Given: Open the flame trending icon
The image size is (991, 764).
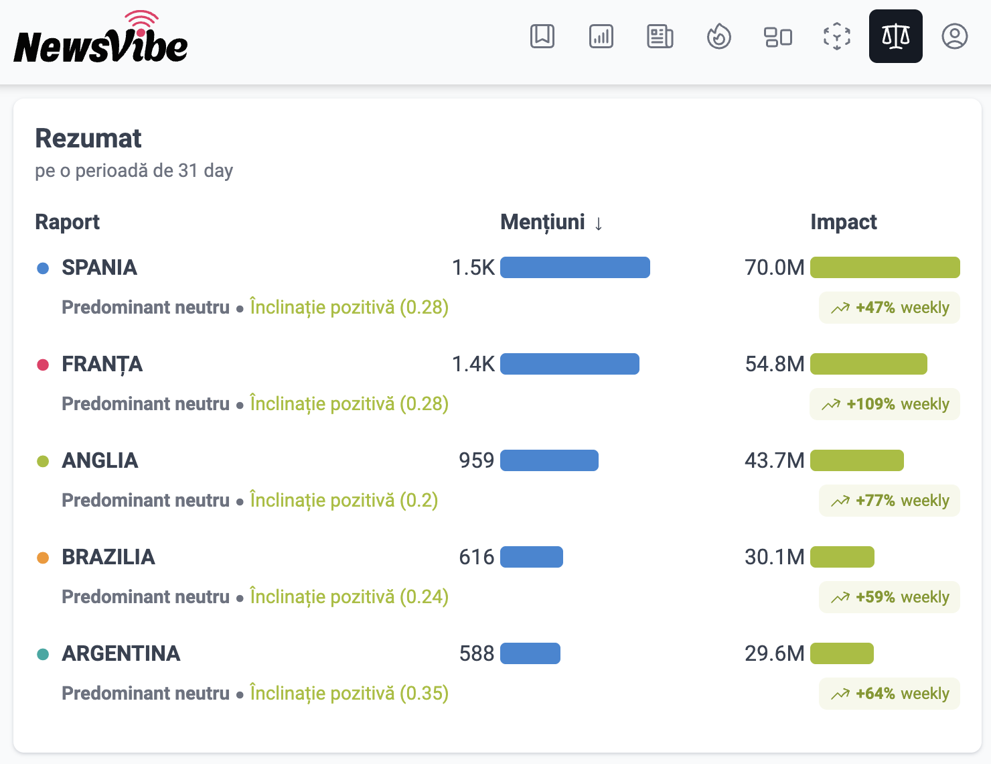Looking at the screenshot, I should point(719,36).
